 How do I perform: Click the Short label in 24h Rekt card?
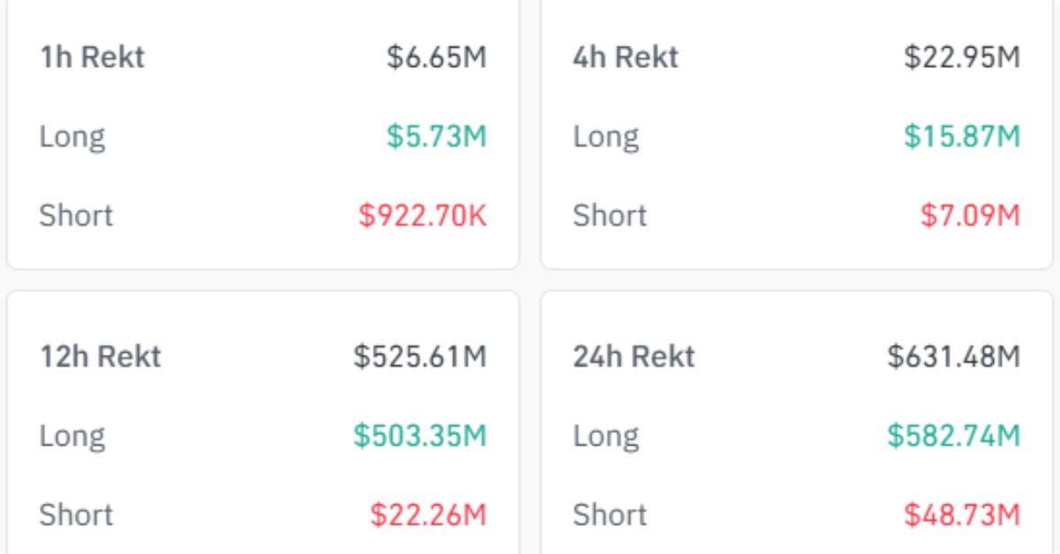[x=609, y=514]
